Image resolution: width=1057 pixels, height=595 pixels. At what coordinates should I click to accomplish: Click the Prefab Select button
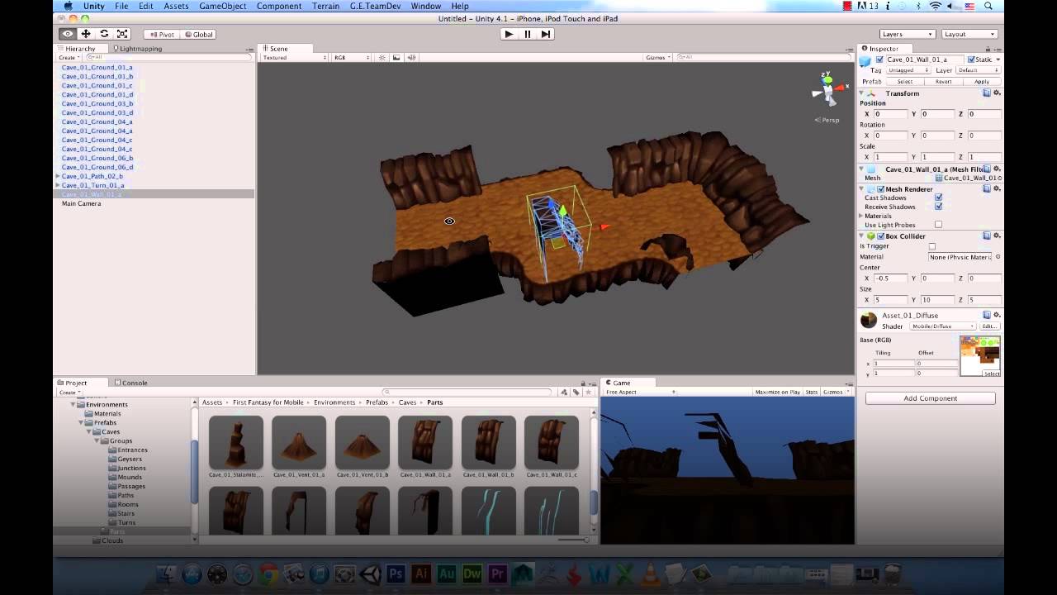[905, 82]
